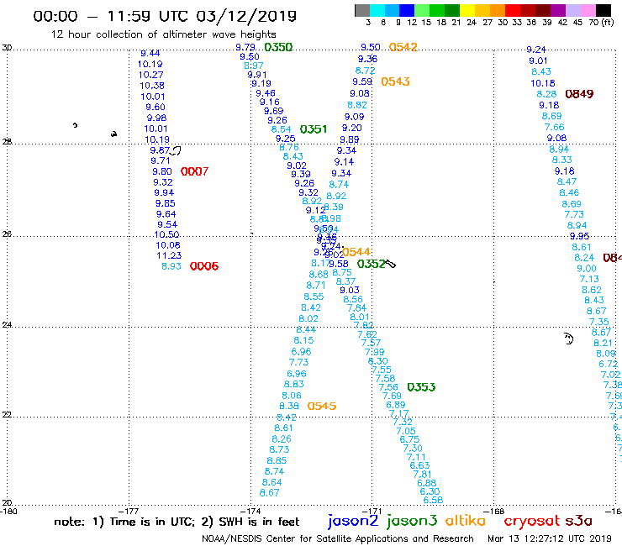This screenshot has height=546, width=622.
Task: Click the s3a satellite legend label
Action: (x=578, y=521)
